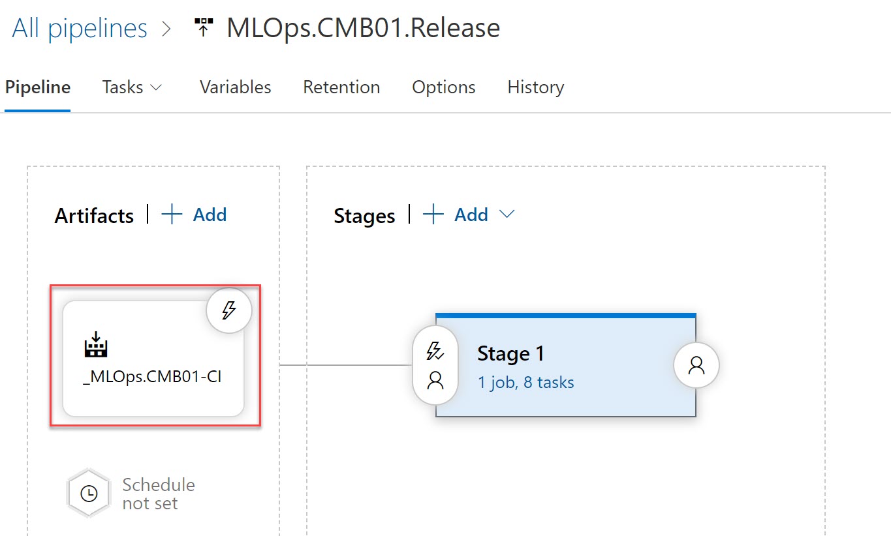This screenshot has width=891, height=536.
Task: Click the 1 job, 8 tasks link
Action: tap(525, 382)
